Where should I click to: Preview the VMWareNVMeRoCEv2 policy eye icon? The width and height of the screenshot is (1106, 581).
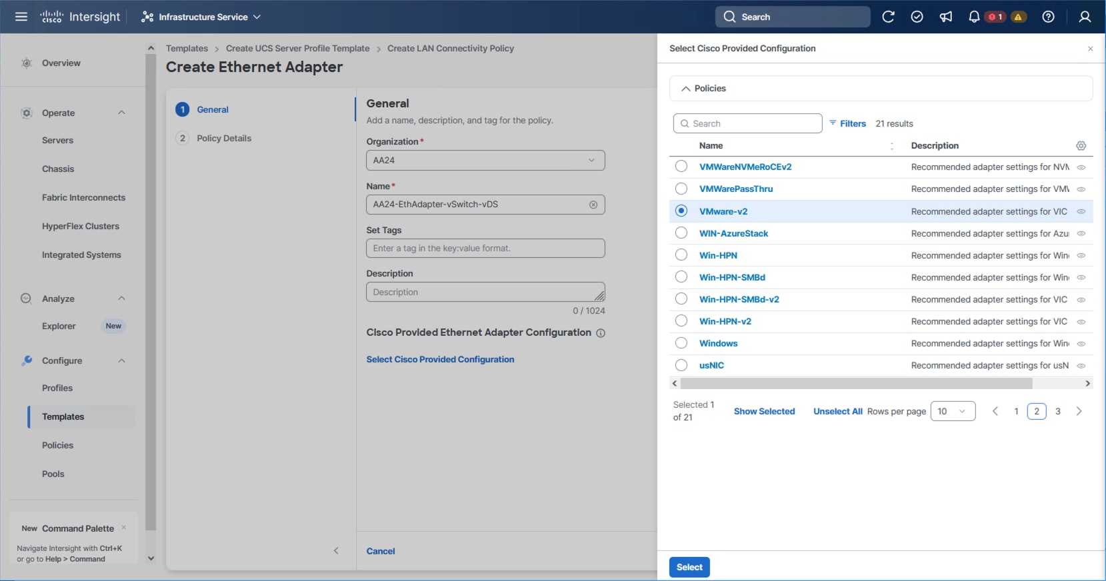[x=1081, y=167]
